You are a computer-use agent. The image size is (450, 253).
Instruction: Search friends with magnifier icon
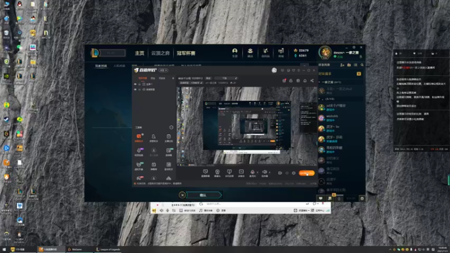362,65
